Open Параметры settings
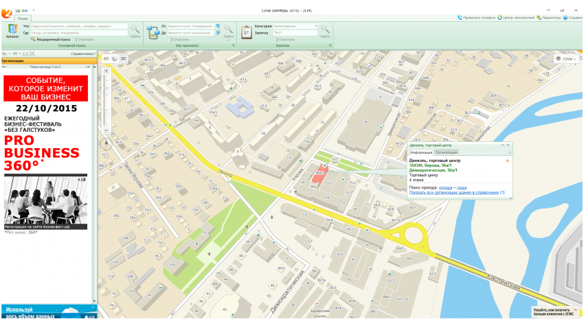This screenshot has height=328, width=584. pos(550,18)
